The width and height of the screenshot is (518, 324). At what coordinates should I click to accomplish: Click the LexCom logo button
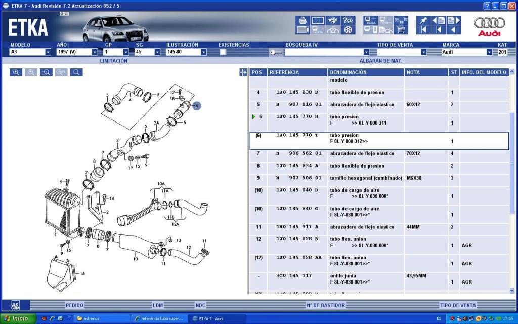tap(16, 305)
